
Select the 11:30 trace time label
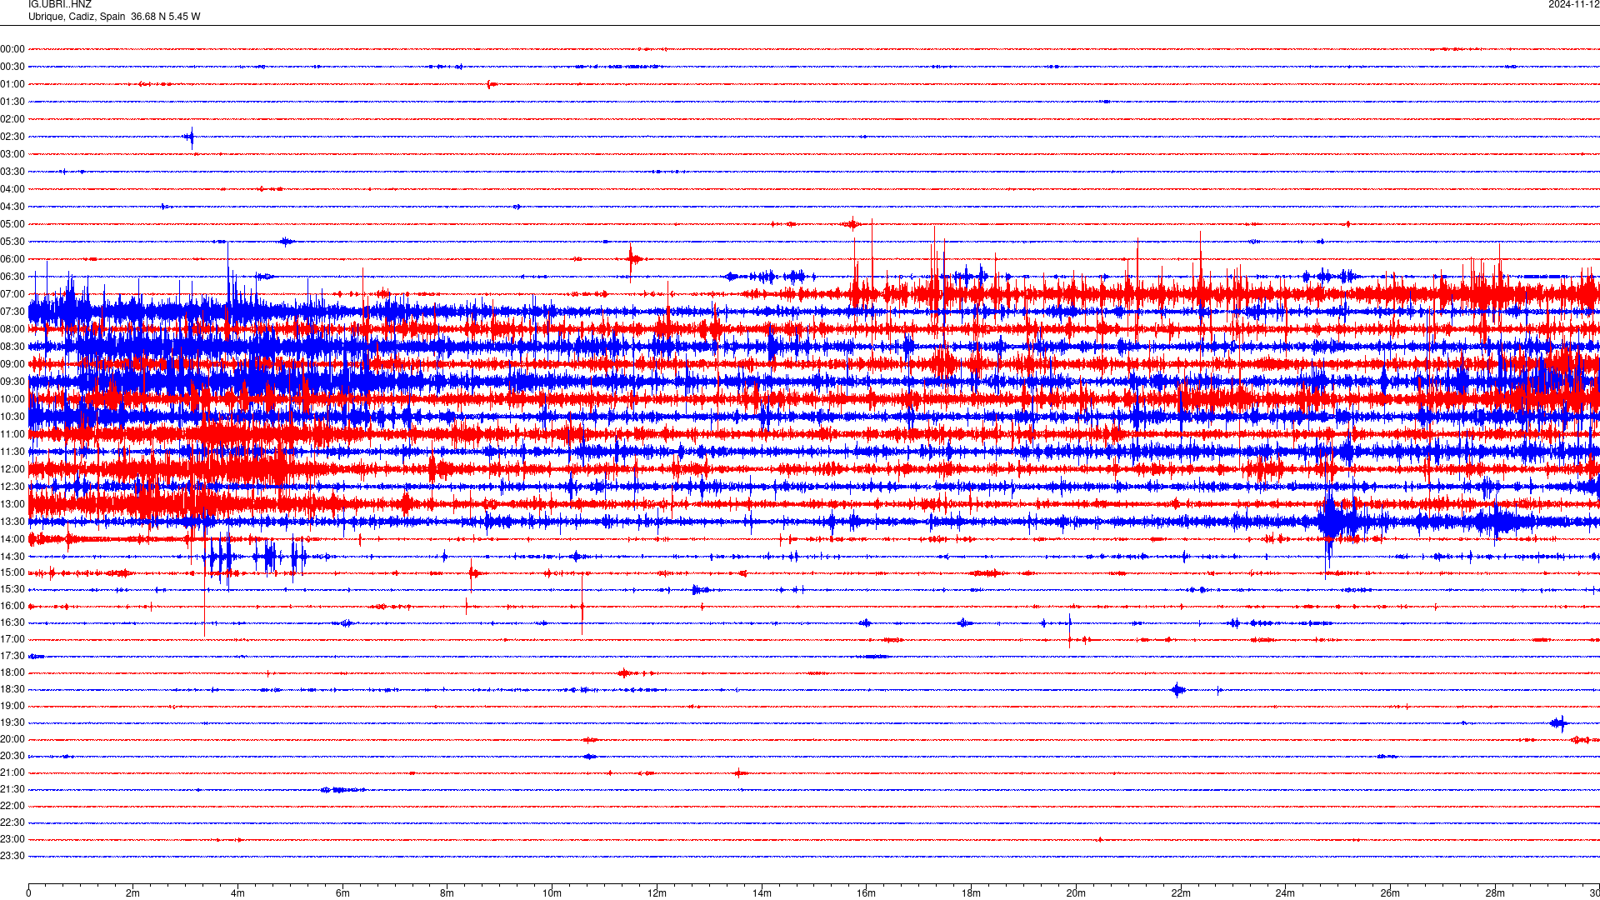12,452
